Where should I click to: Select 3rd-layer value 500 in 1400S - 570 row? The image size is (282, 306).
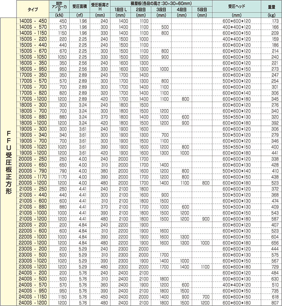click(x=165, y=27)
